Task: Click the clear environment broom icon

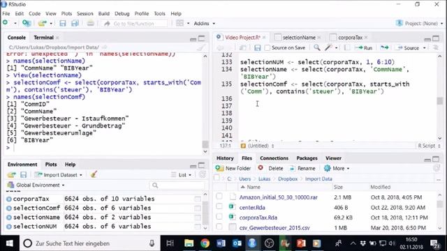Action: pos(94,174)
